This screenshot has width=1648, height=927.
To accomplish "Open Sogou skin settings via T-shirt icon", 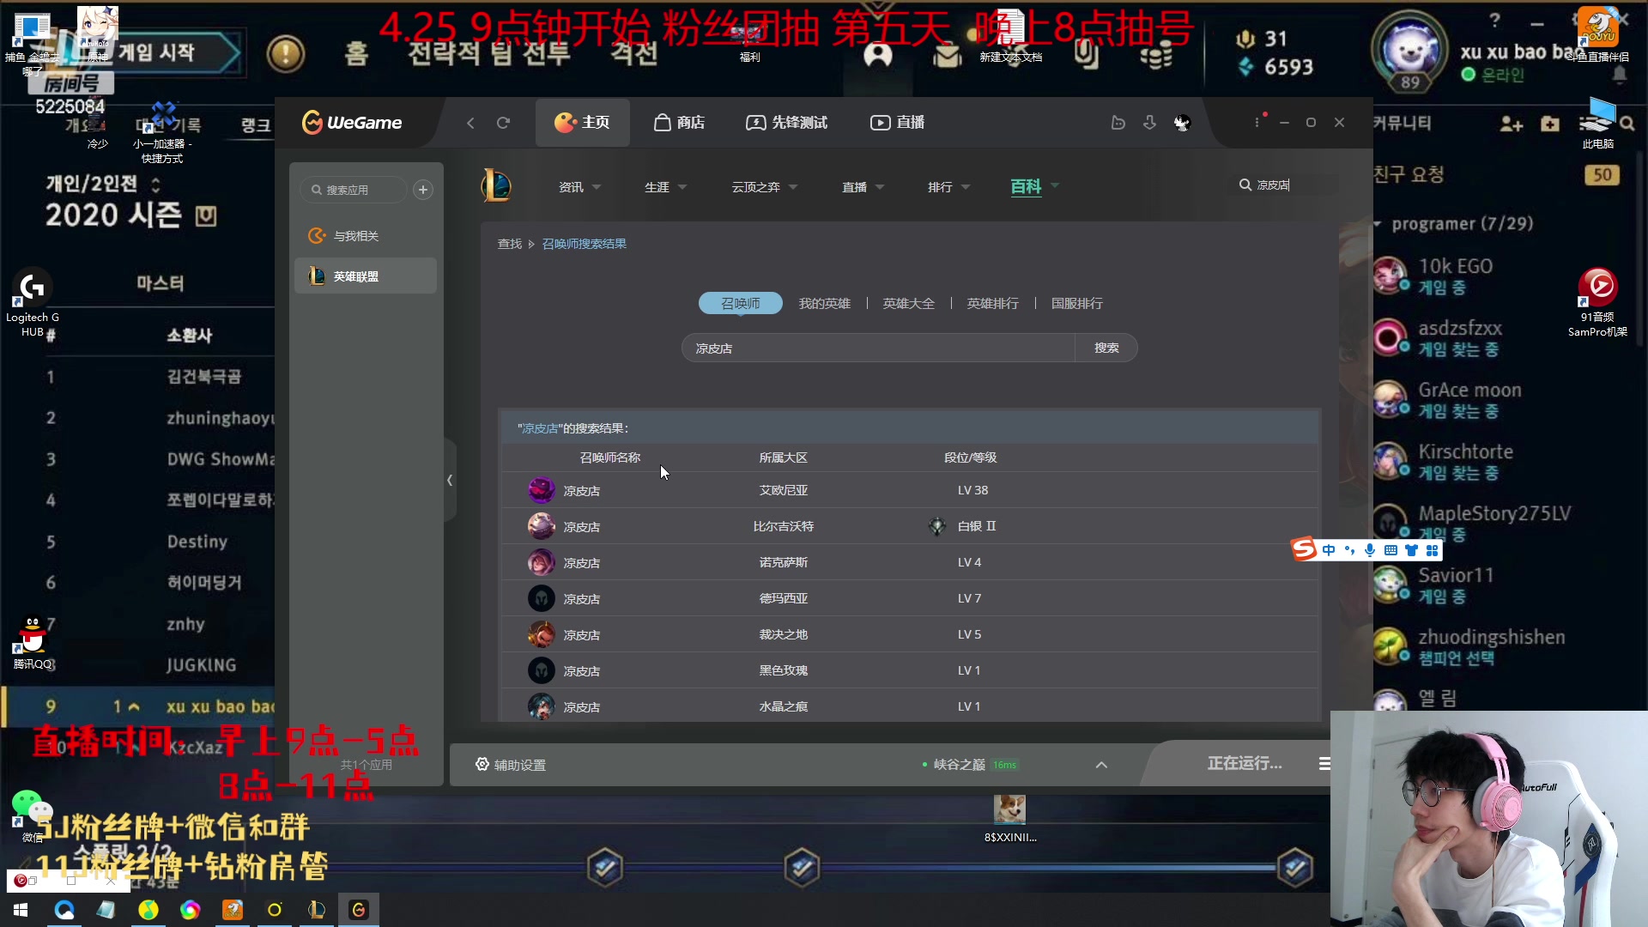I will click(1412, 550).
